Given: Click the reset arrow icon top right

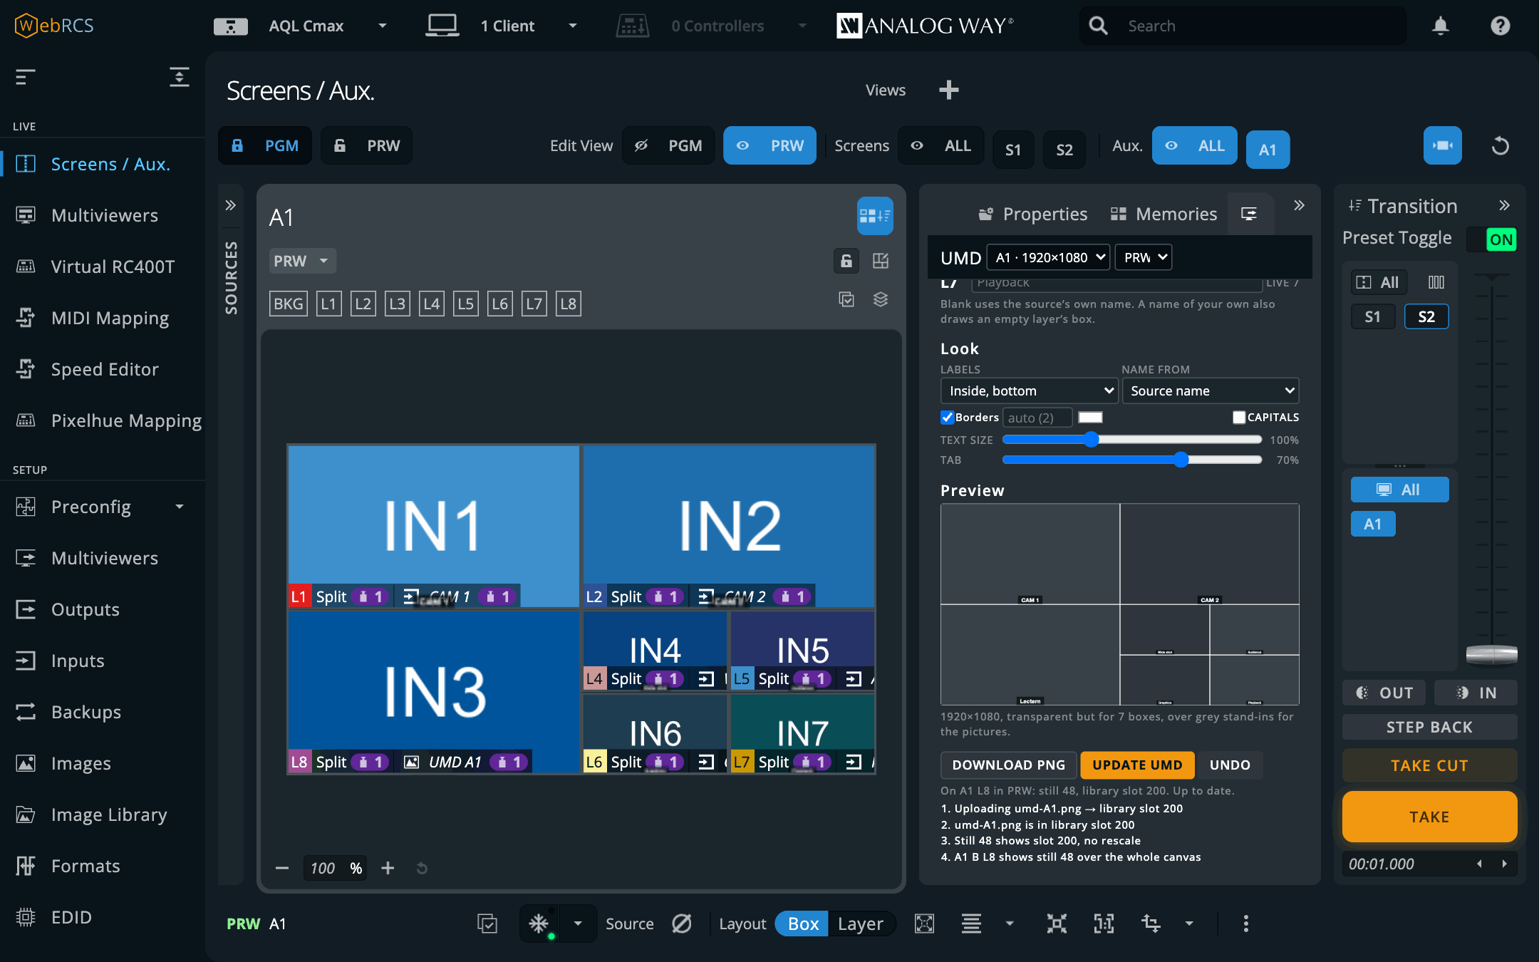Looking at the screenshot, I should click(1501, 146).
